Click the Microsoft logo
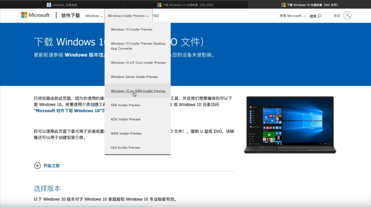371x207 pixels. (x=35, y=15)
